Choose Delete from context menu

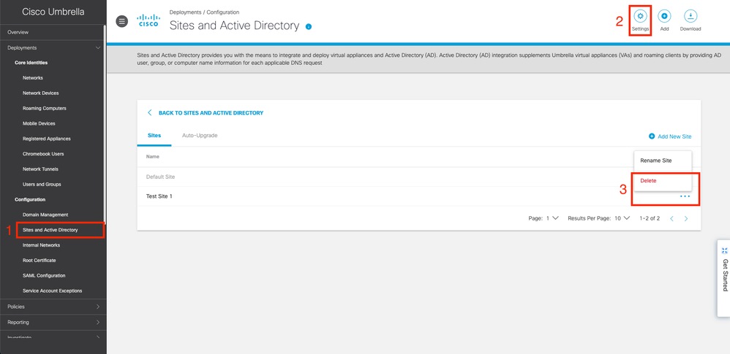[x=648, y=180]
